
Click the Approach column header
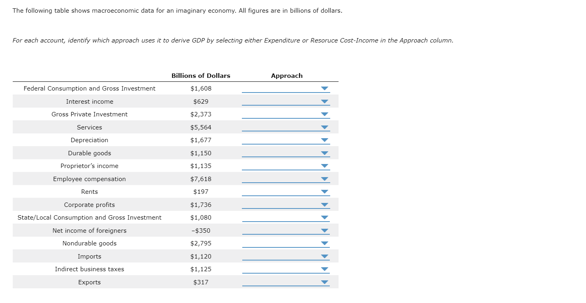click(x=286, y=75)
